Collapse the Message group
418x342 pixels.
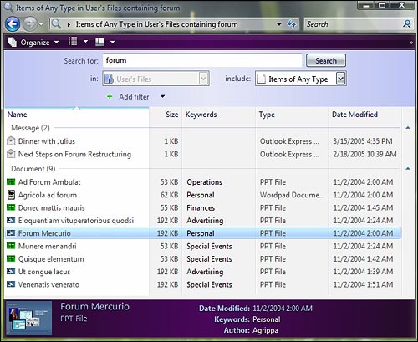click(408, 128)
